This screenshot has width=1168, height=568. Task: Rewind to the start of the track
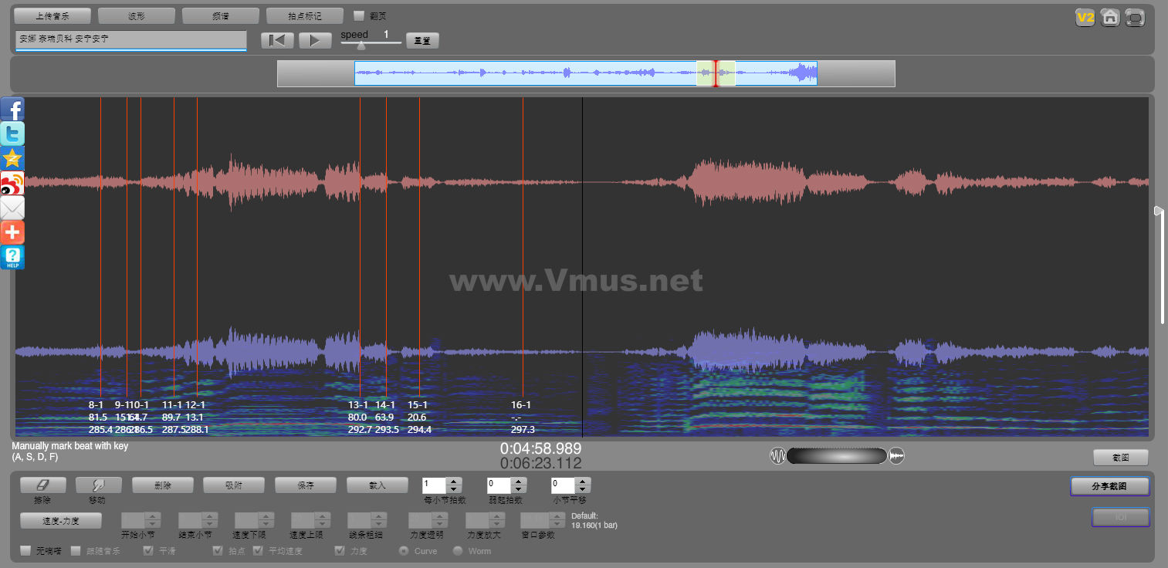tap(277, 41)
